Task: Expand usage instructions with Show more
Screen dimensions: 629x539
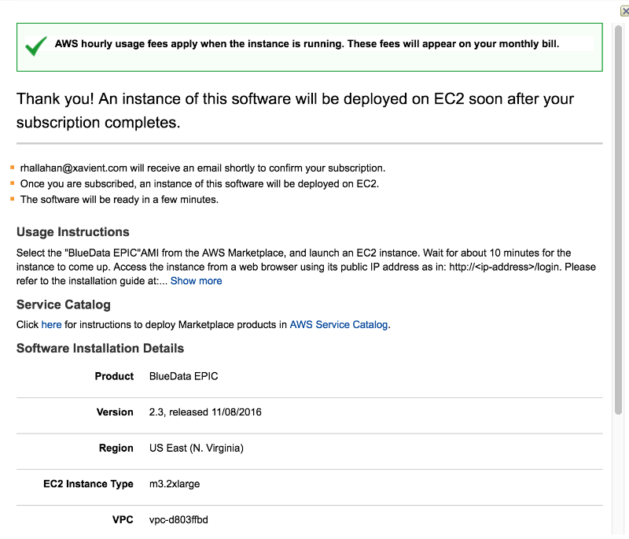Action: (196, 281)
